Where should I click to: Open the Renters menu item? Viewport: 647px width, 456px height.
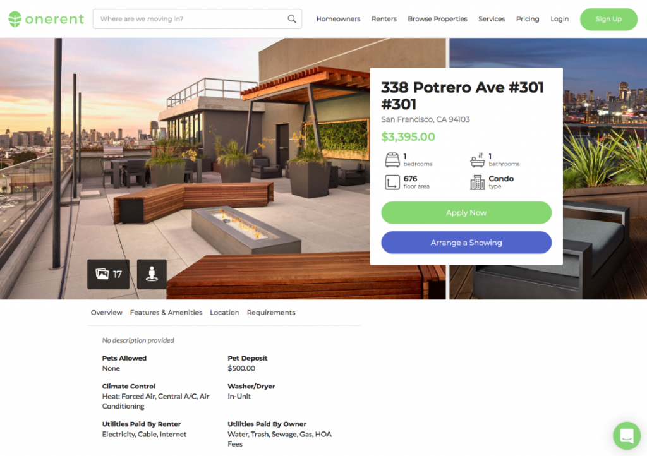click(384, 19)
